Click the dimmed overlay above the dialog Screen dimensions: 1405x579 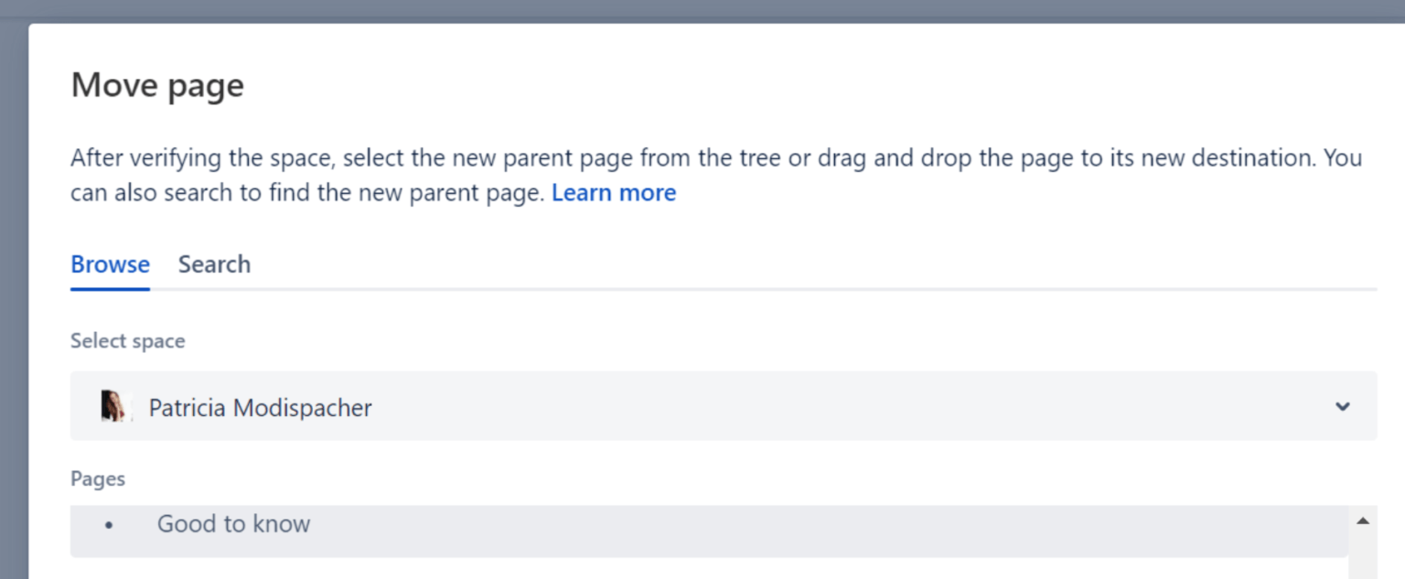coord(702,11)
